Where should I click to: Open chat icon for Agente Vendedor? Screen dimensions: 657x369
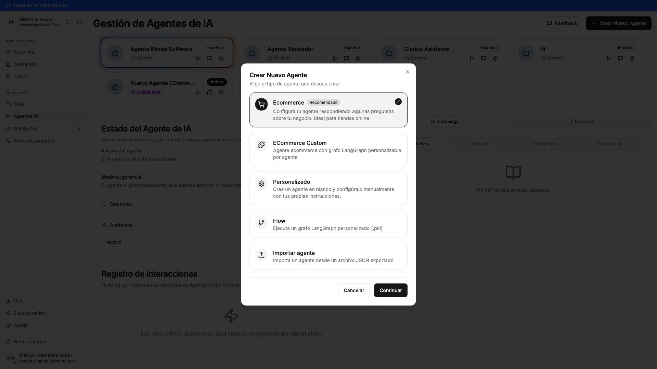click(x=347, y=58)
